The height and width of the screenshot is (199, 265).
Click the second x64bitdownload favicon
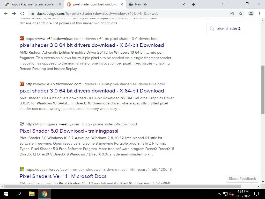pyautogui.click(x=22, y=84)
